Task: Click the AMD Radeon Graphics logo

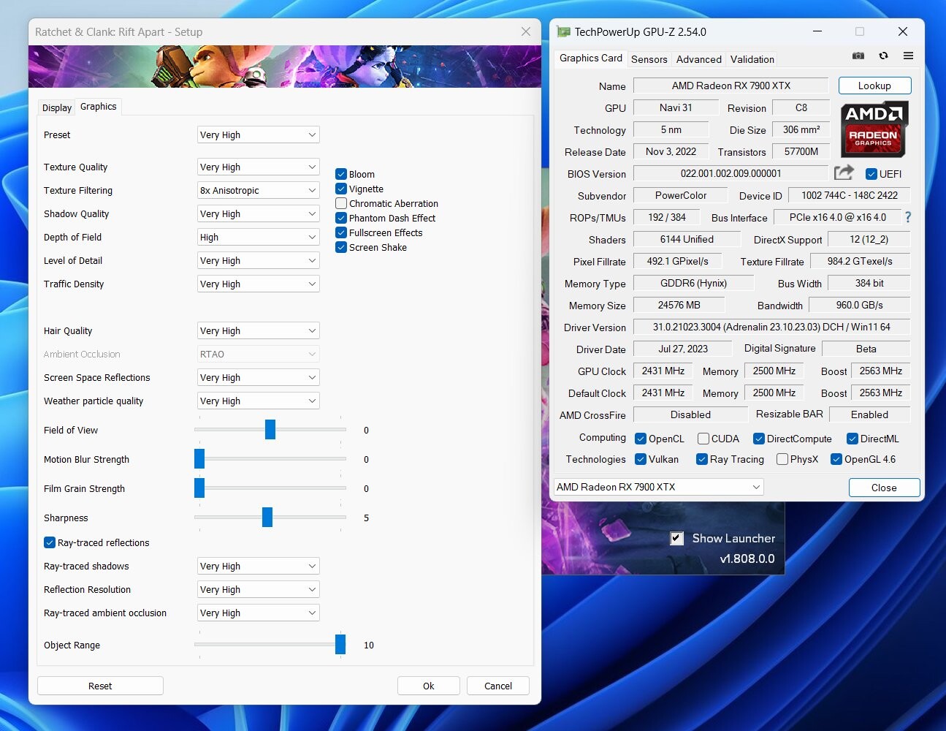Action: click(874, 129)
